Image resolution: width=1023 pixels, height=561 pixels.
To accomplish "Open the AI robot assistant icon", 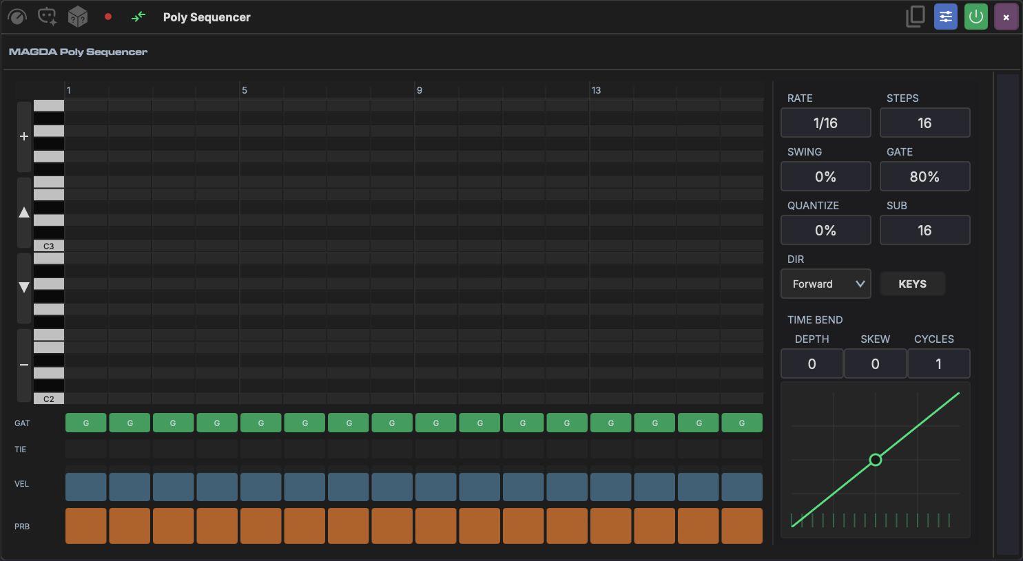I will click(x=48, y=17).
